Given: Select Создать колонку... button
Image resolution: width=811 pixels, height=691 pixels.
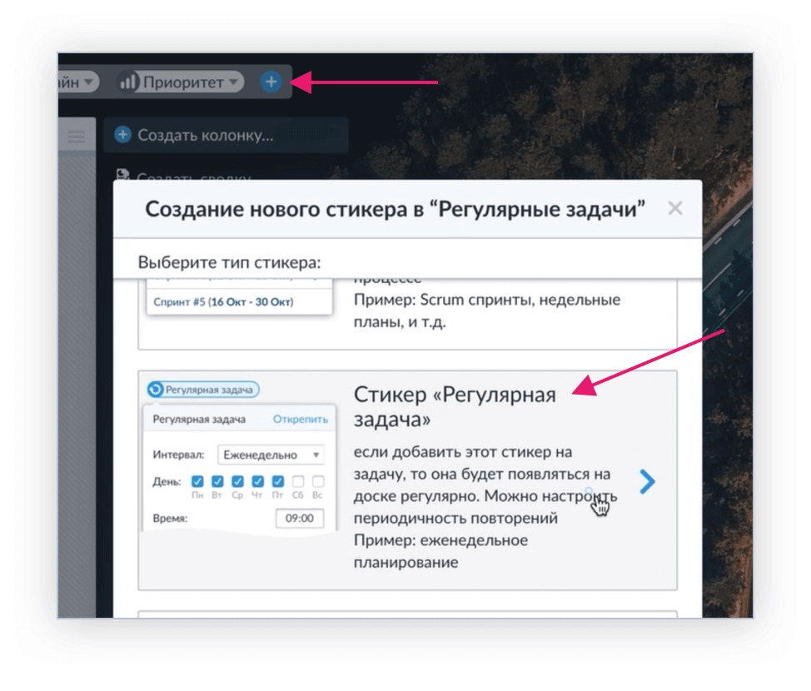Looking at the screenshot, I should [x=226, y=135].
